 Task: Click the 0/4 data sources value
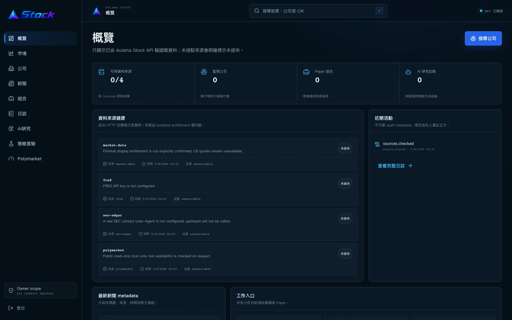click(x=117, y=80)
